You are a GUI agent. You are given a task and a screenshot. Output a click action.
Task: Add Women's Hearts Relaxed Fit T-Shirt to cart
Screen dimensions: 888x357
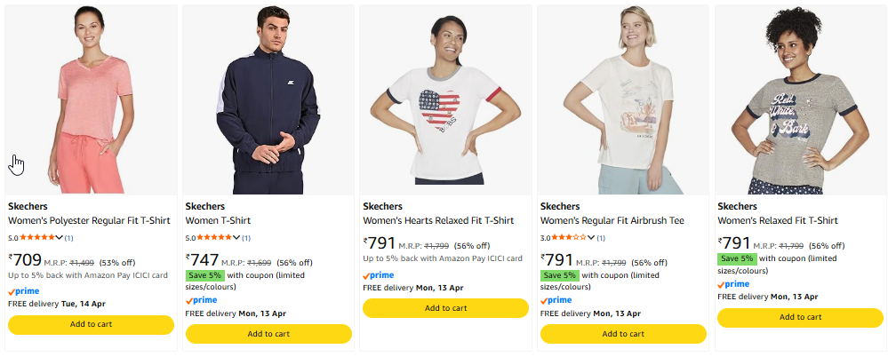445,308
